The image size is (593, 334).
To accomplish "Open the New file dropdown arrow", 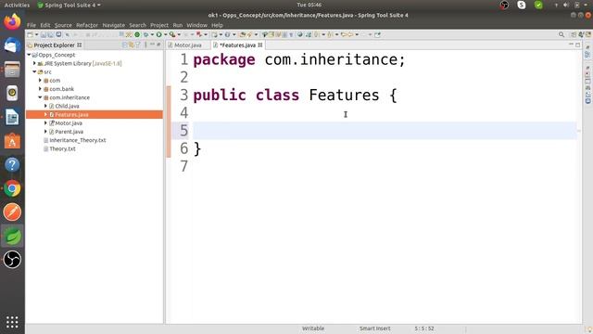I will pyautogui.click(x=37, y=34).
